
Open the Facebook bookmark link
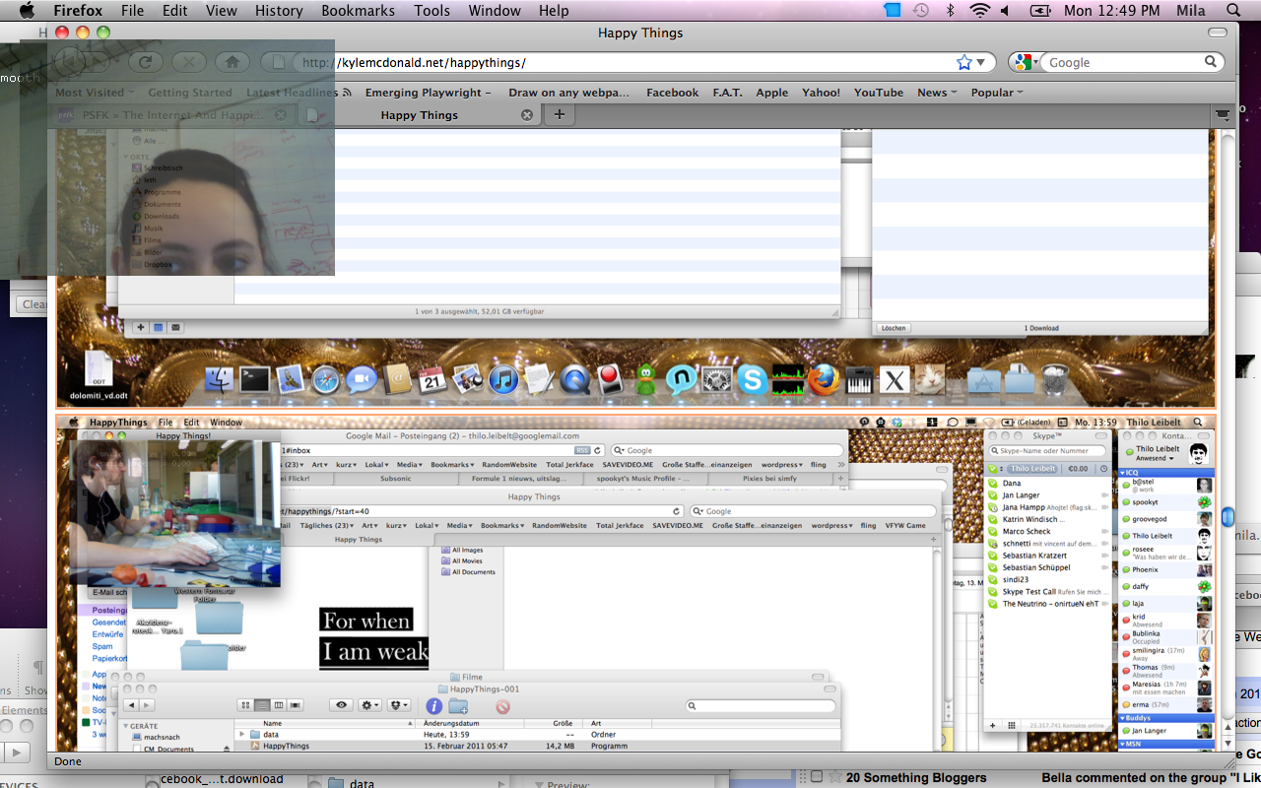(672, 93)
